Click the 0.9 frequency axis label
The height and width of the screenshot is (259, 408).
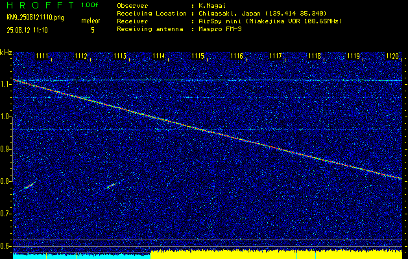point(5,149)
